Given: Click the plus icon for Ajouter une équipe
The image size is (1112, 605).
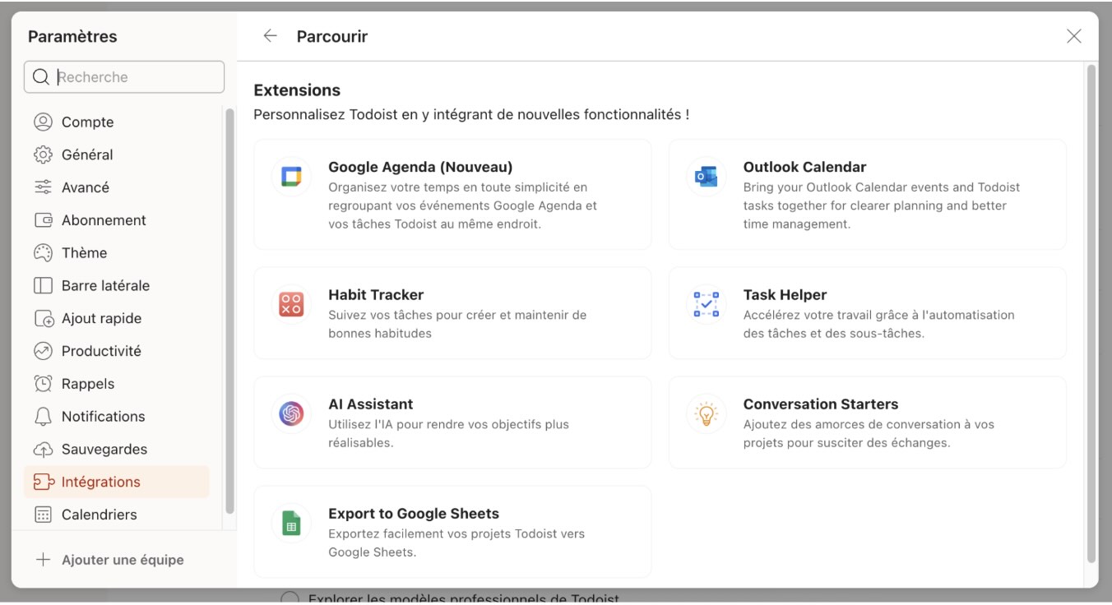Looking at the screenshot, I should (x=43, y=560).
